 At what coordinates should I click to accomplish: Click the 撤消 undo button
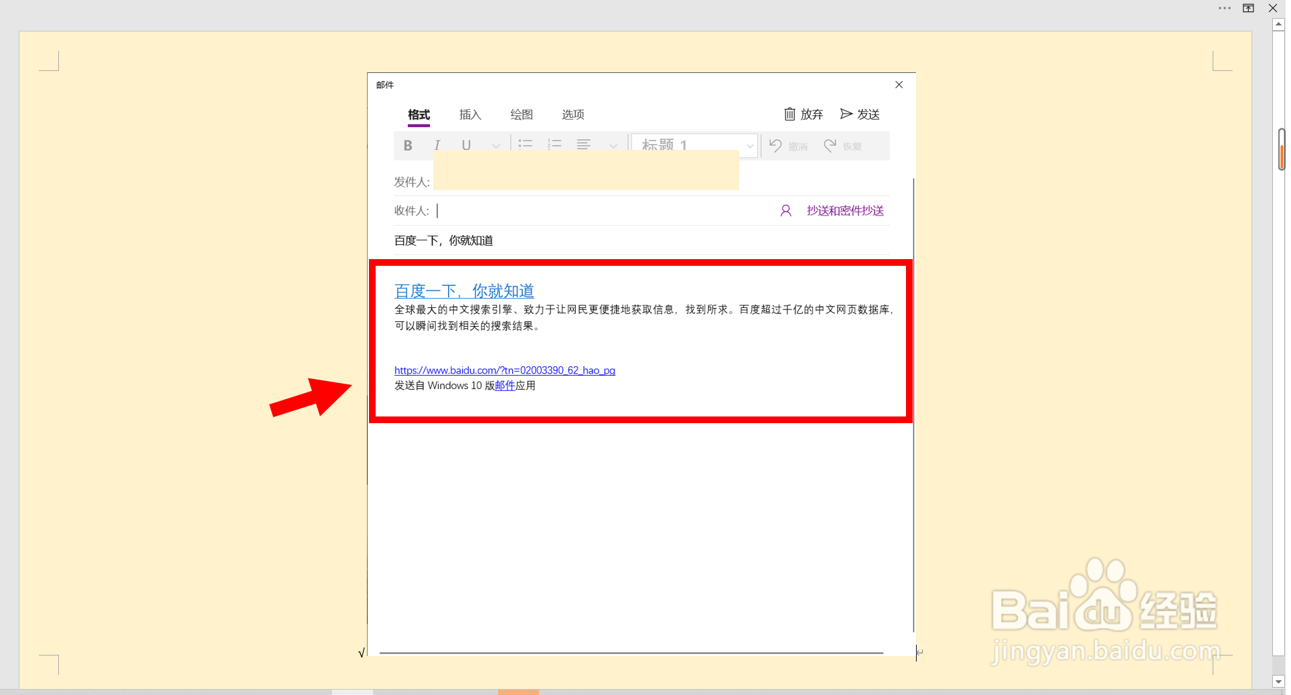788,146
